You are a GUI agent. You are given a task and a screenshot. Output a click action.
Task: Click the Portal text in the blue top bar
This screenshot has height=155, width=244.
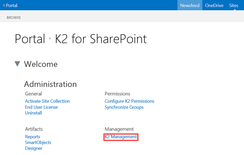(x=12, y=5)
